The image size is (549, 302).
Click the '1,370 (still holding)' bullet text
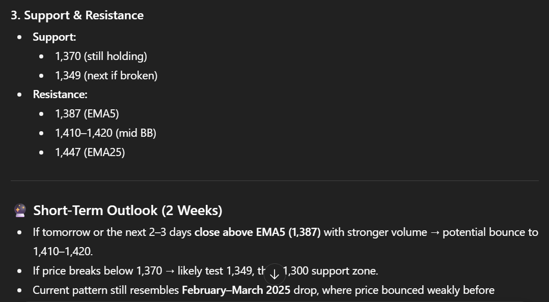tap(101, 56)
